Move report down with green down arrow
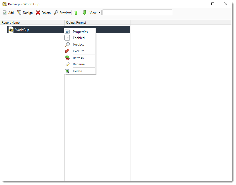236x185 pixels. 85,13
